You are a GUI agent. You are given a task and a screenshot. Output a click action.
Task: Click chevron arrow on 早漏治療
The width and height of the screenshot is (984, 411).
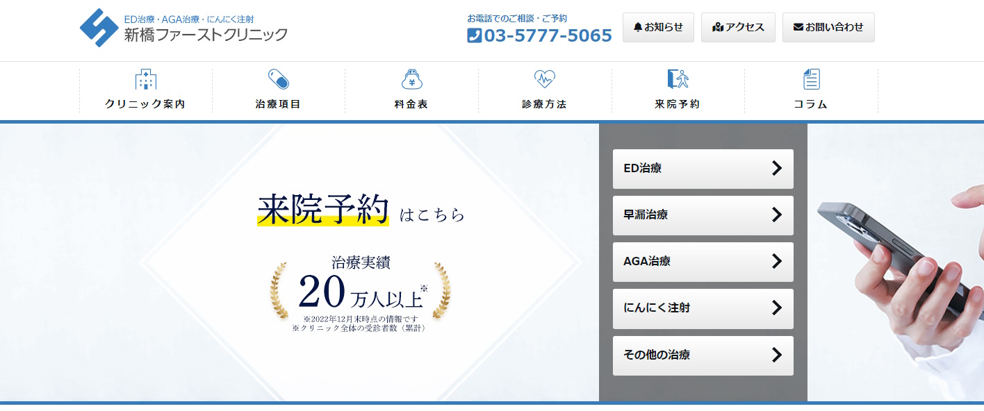pos(777,215)
